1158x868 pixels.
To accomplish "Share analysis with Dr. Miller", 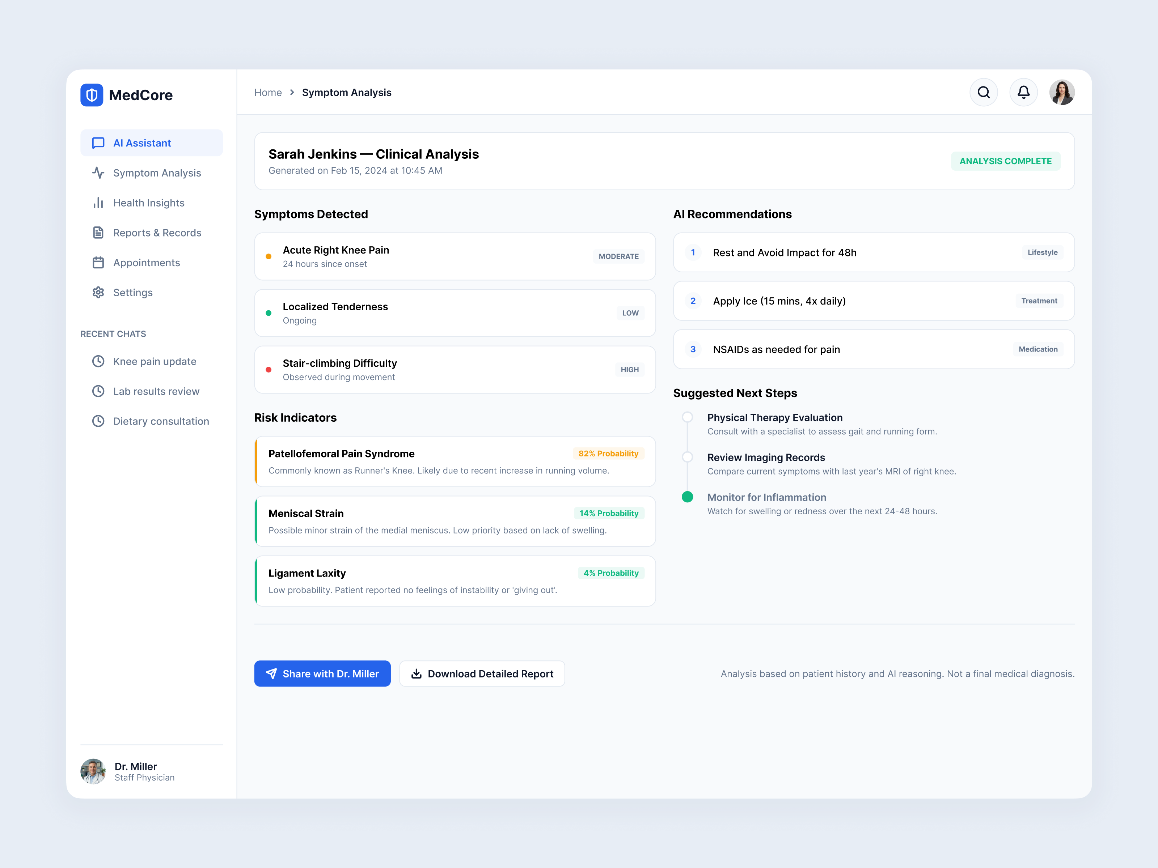I will tap(322, 673).
